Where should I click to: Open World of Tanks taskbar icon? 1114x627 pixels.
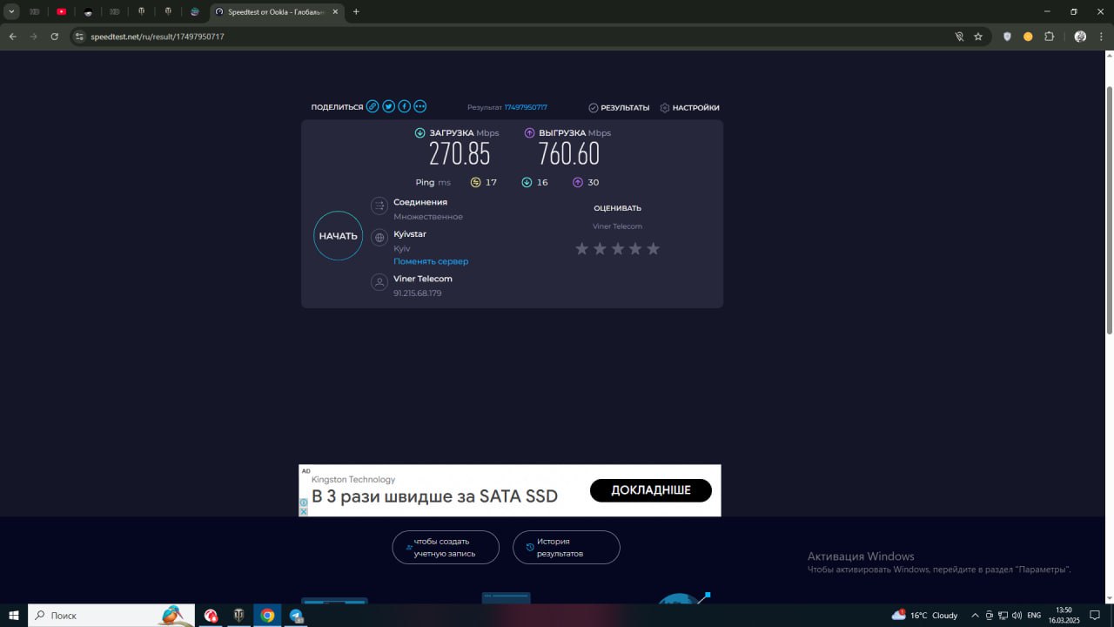(x=239, y=615)
